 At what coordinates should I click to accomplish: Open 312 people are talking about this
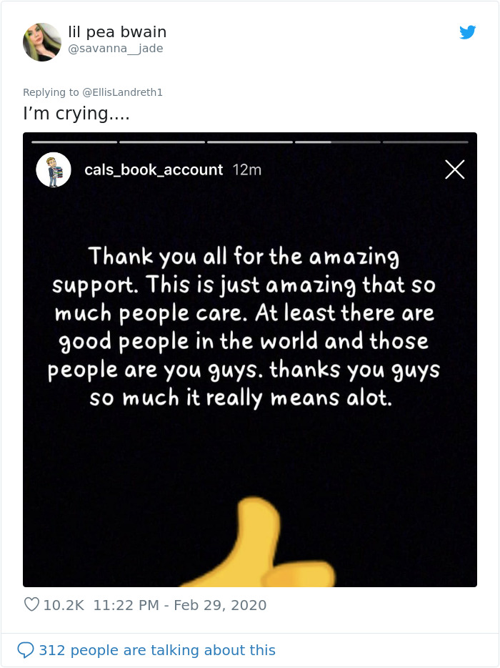[x=154, y=650]
